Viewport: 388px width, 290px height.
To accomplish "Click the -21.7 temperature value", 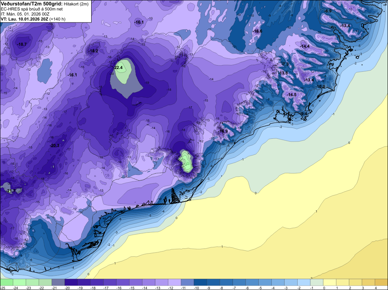I will 11,191.
